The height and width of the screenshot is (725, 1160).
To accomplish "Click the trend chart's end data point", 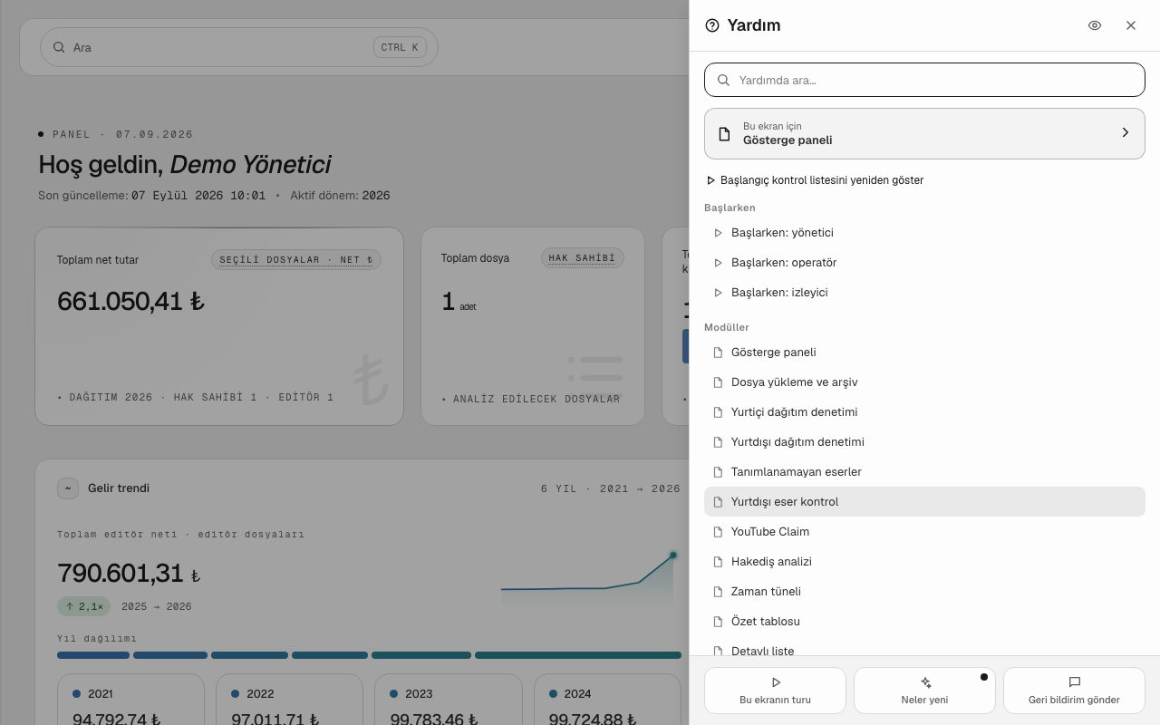I will pyautogui.click(x=673, y=555).
